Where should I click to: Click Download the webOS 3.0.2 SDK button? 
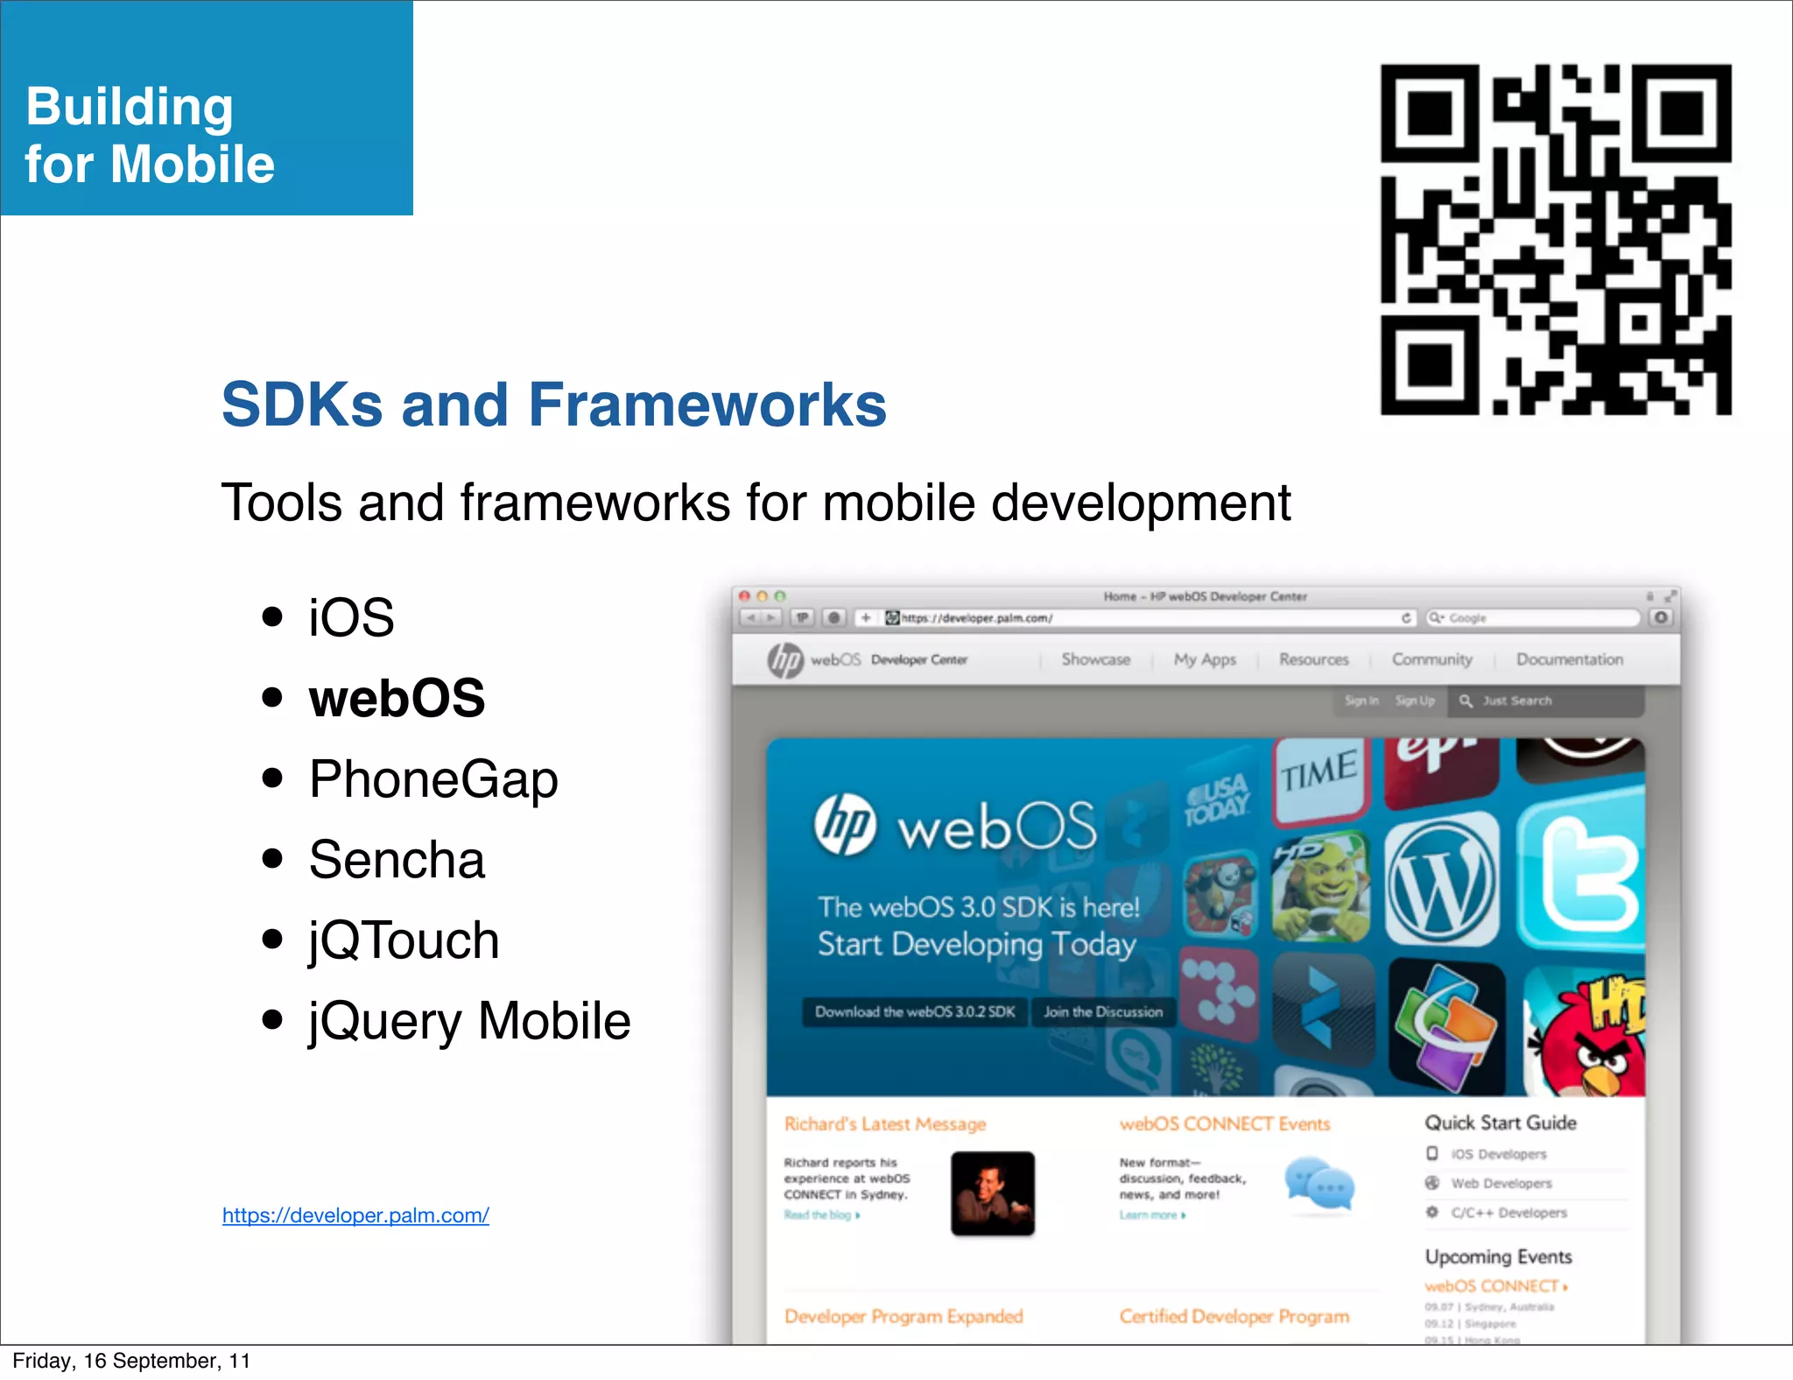point(915,1011)
